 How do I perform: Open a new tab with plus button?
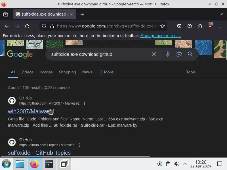tap(82, 14)
